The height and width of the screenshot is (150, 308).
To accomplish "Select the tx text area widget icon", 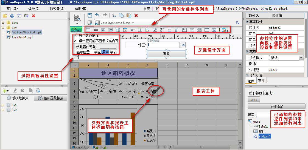I will [x=184, y=30].
